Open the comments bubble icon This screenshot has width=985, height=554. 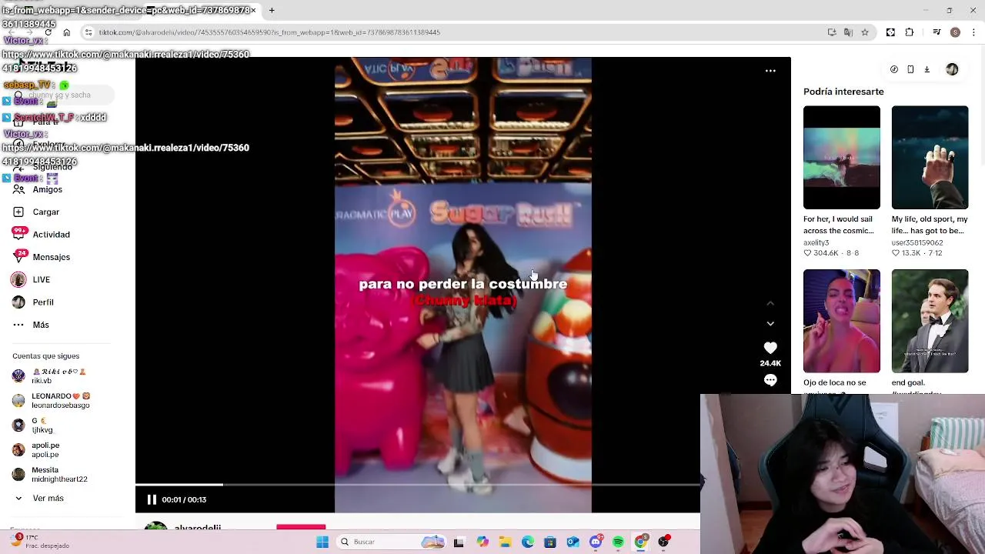click(770, 380)
